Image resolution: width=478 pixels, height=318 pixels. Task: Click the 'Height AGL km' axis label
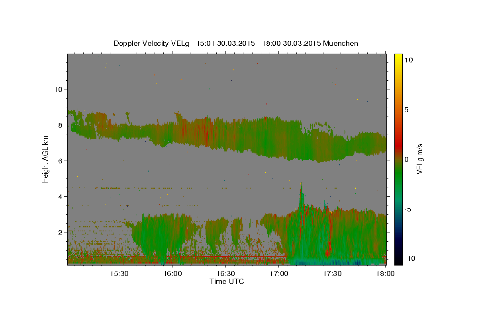(x=45, y=159)
